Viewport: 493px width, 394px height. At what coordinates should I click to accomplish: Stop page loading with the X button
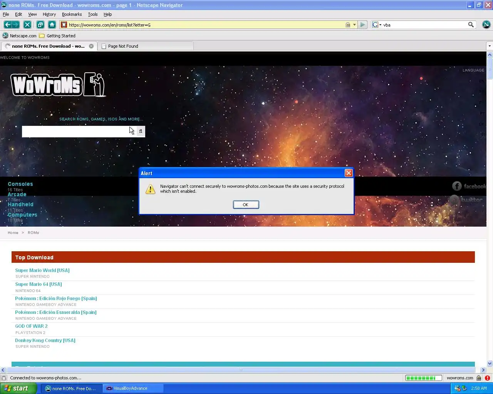pyautogui.click(x=27, y=25)
